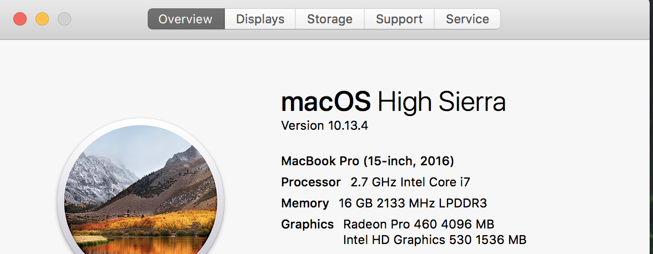Click the empty title bar area
The height and width of the screenshot is (254, 653).
pyautogui.click(x=572, y=19)
